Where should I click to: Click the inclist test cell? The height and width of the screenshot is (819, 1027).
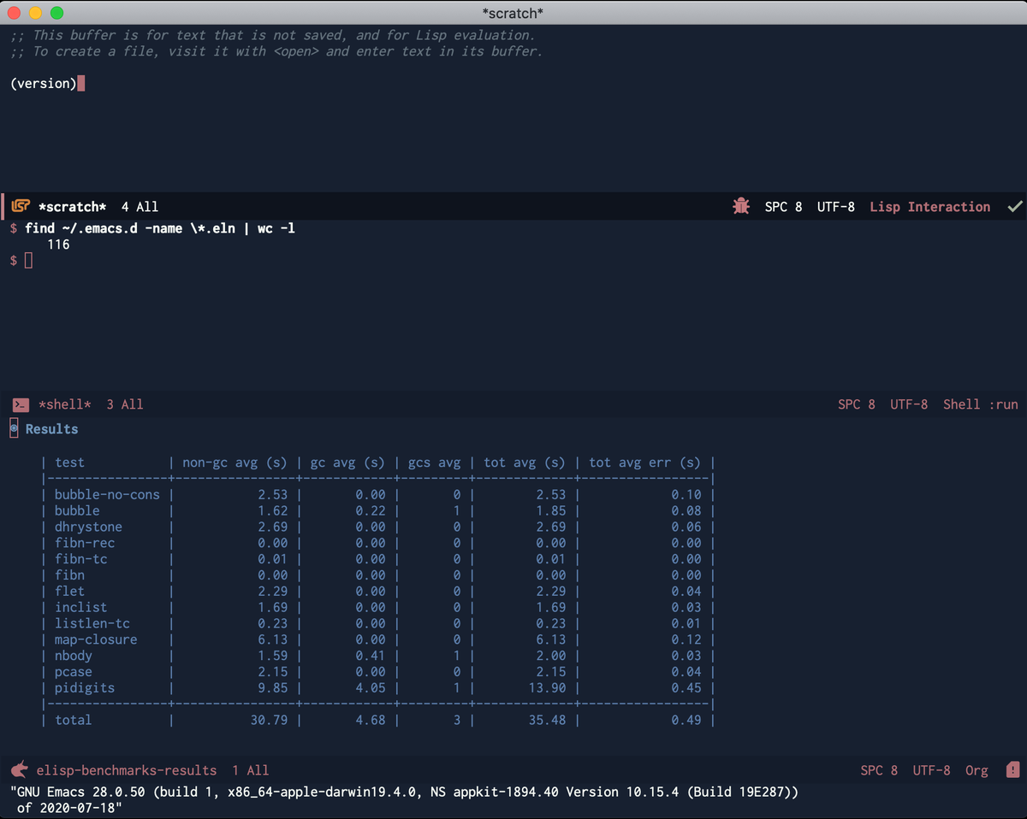(81, 608)
